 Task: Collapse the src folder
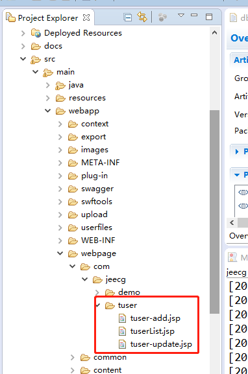tap(23, 59)
